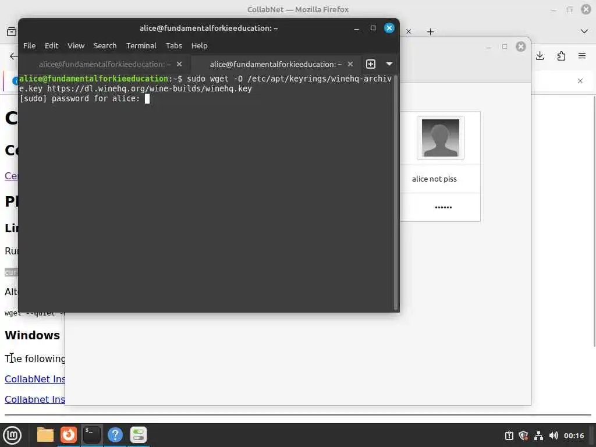Focus the sudo password prompt line
Viewport: 596px width, 447px height.
(x=84, y=99)
